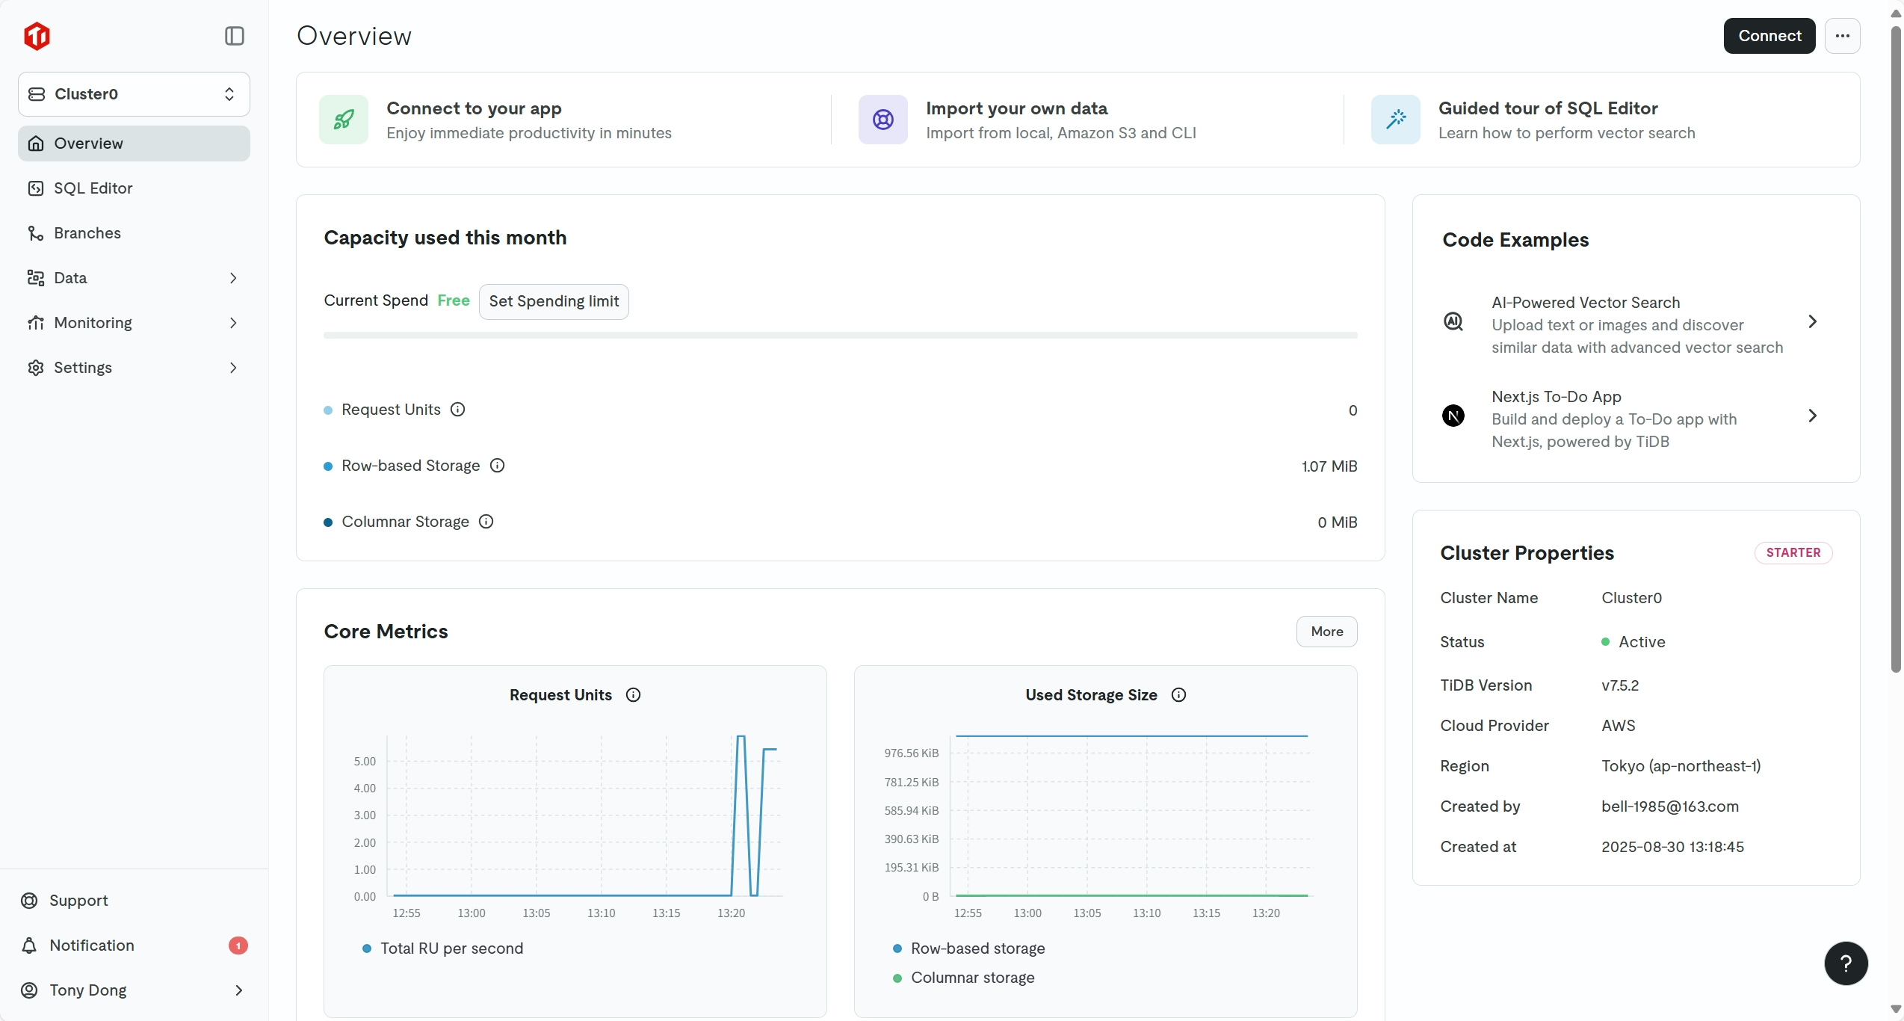
Task: Click the Request Units line chart
Action: (x=584, y=816)
